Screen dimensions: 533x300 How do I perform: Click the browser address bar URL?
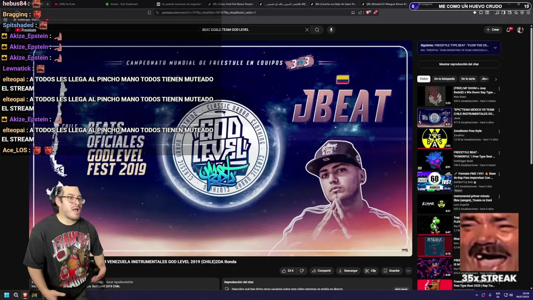[209, 12]
